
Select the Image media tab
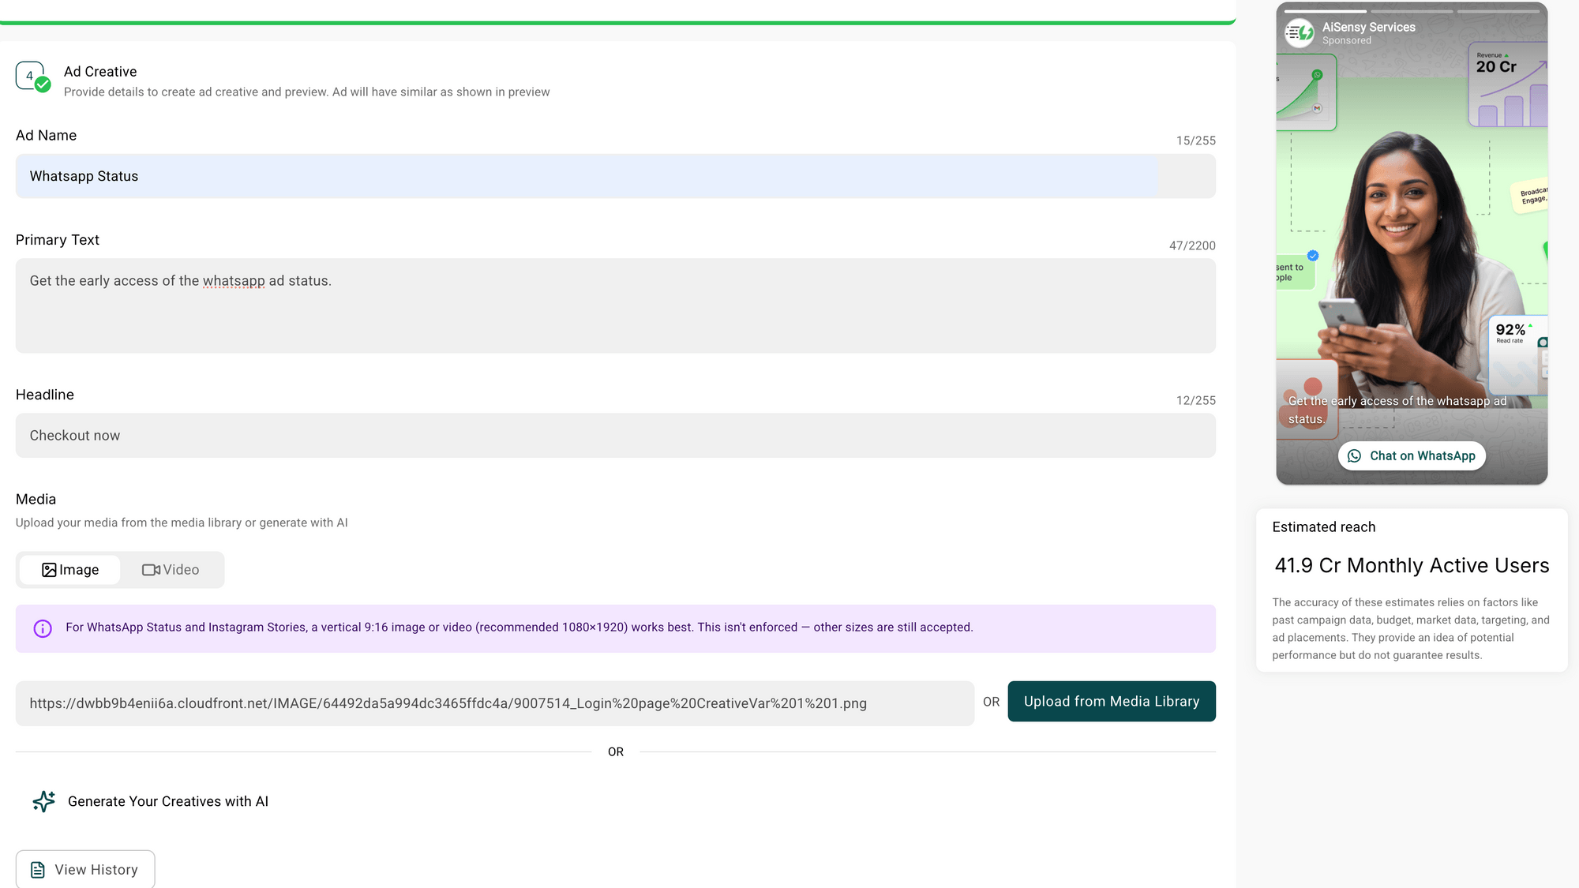(70, 570)
